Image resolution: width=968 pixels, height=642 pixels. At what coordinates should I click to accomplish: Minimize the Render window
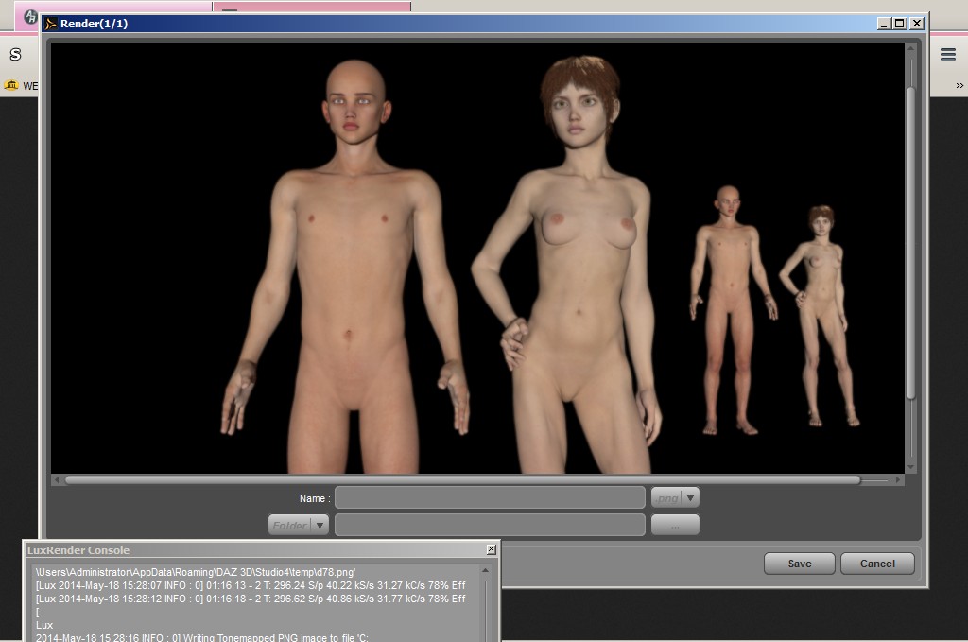[884, 24]
